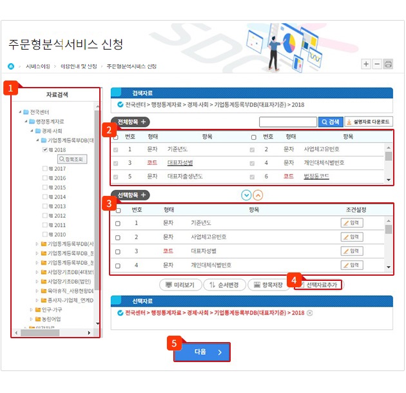Click 입력 condition button for 사업체고유번호
This screenshot has height=393, width=406.
(x=352, y=237)
